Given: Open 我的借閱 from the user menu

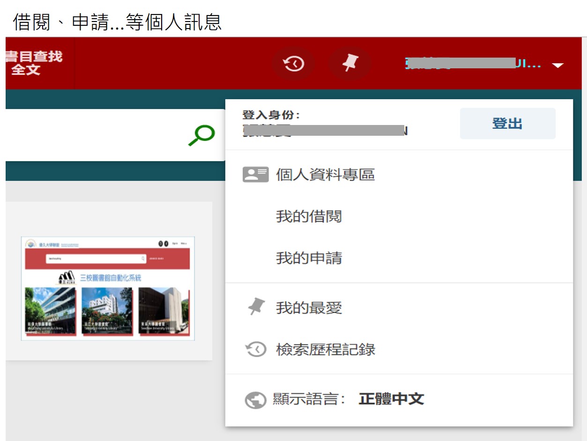Looking at the screenshot, I should coord(309,216).
